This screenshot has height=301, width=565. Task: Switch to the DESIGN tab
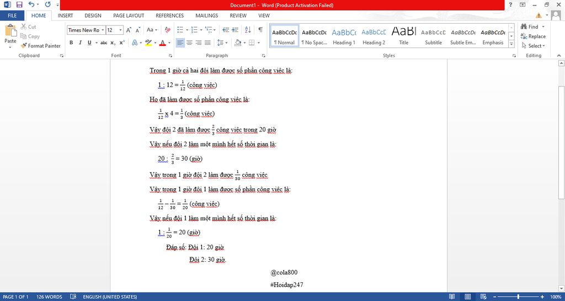tap(93, 15)
